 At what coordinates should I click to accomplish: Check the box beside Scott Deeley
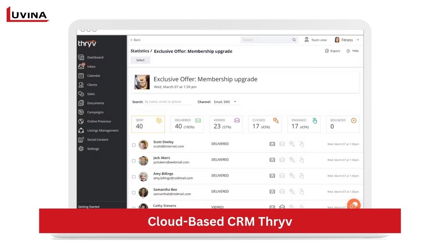click(134, 145)
